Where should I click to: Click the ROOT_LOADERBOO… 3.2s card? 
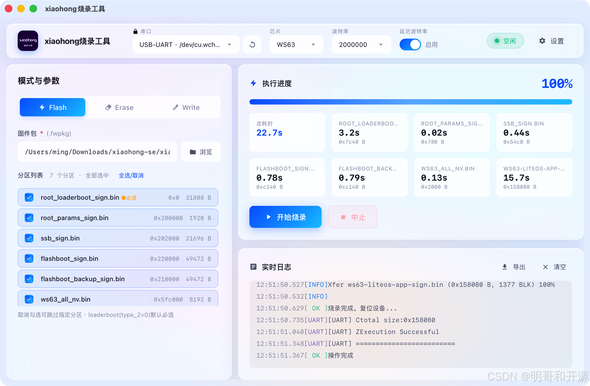click(370, 132)
